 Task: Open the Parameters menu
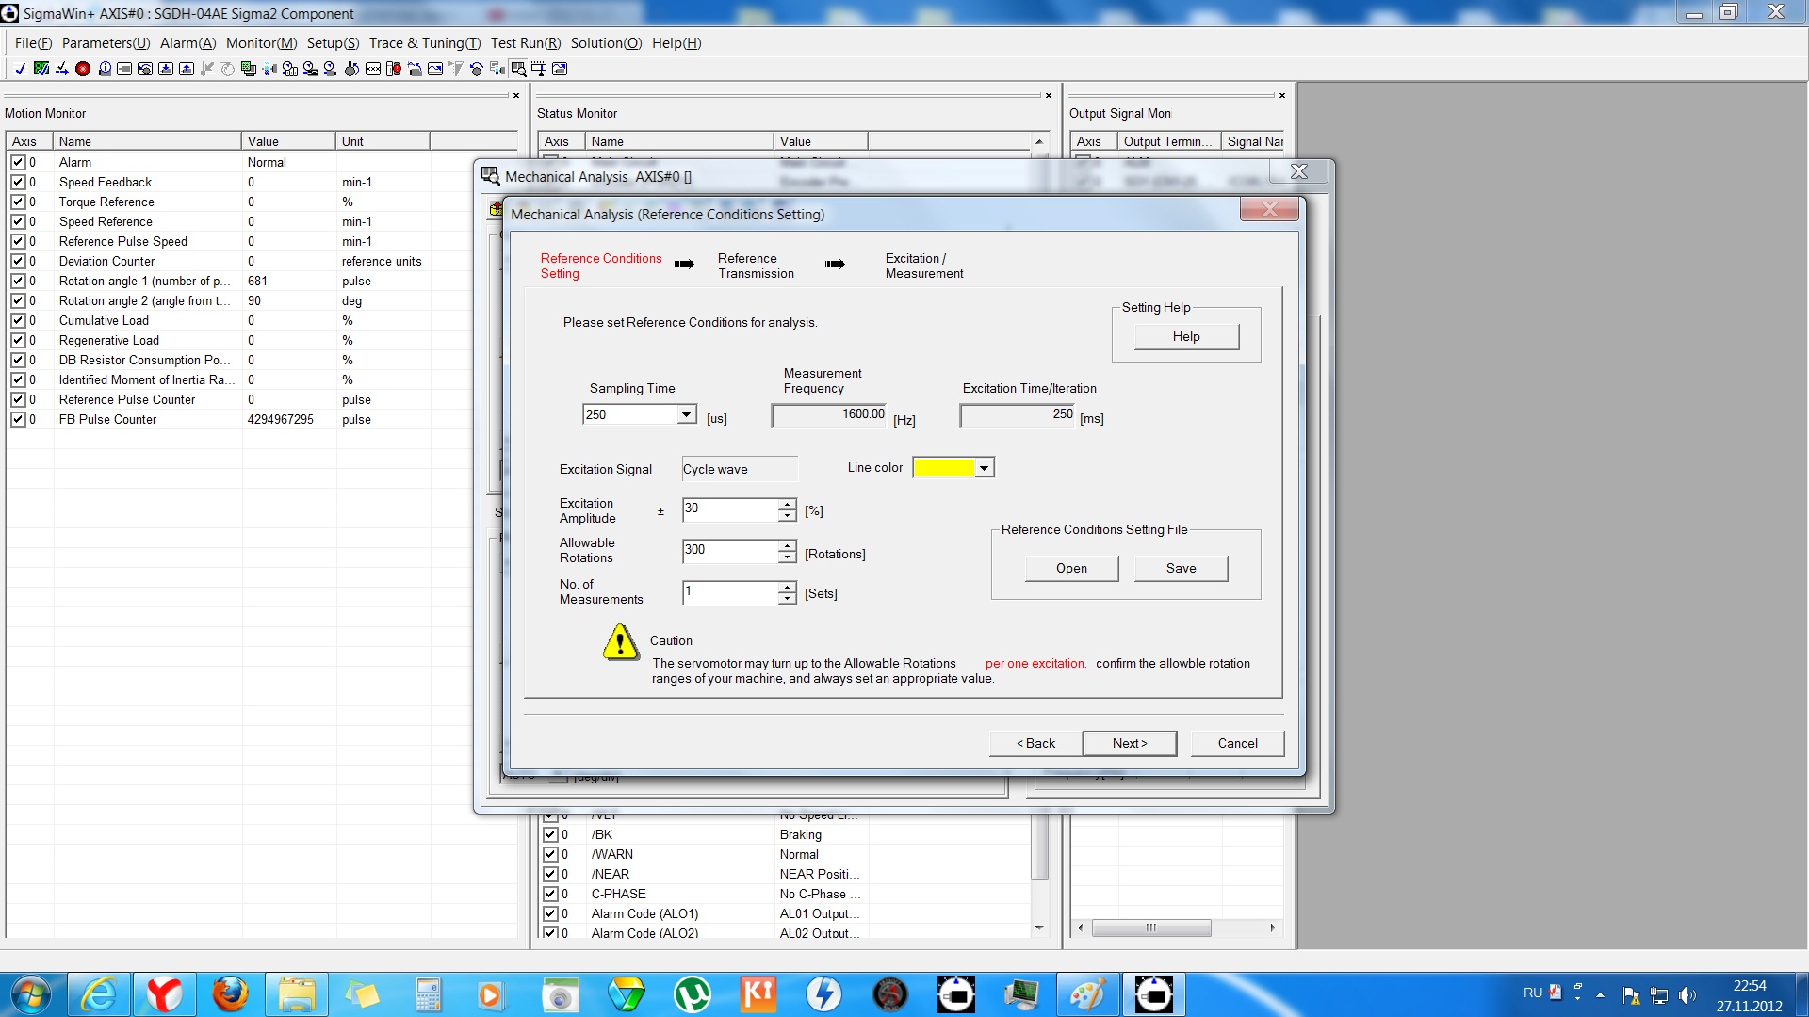[106, 43]
